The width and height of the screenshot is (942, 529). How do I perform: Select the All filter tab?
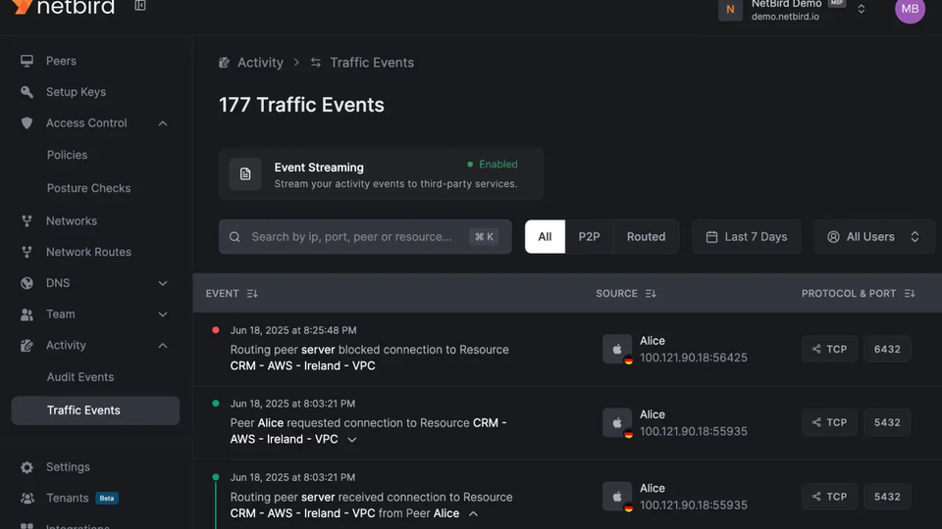[545, 237]
